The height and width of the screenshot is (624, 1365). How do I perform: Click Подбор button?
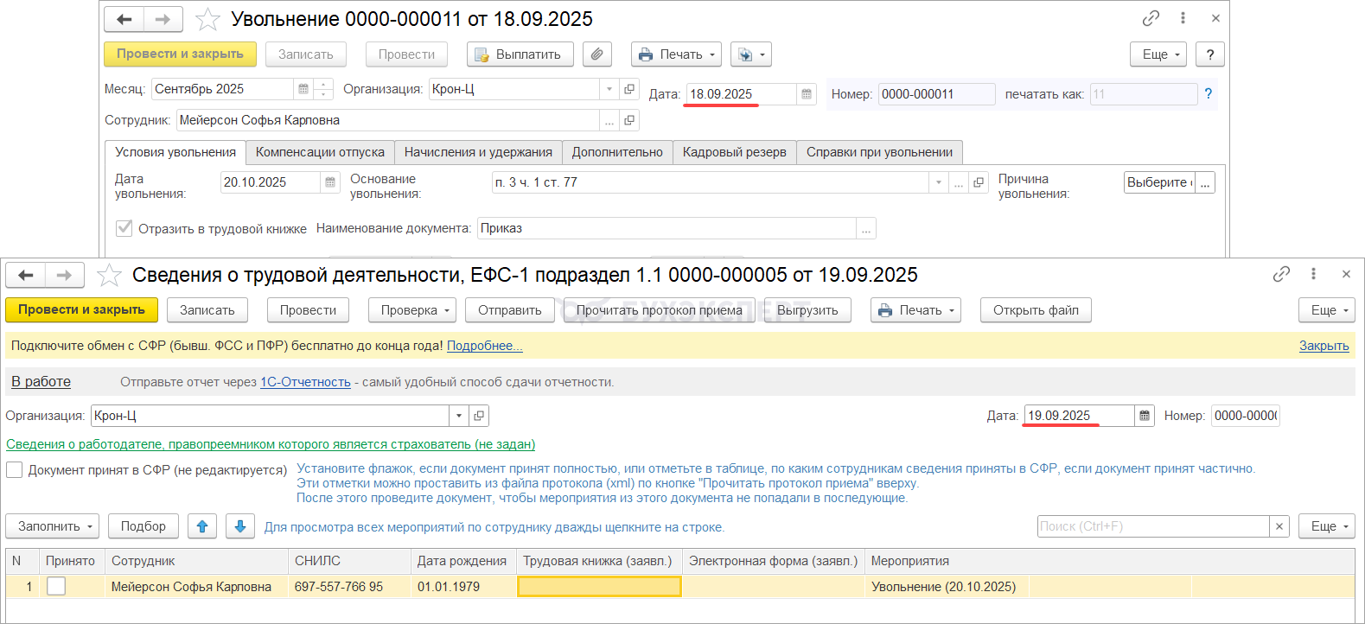coord(144,526)
